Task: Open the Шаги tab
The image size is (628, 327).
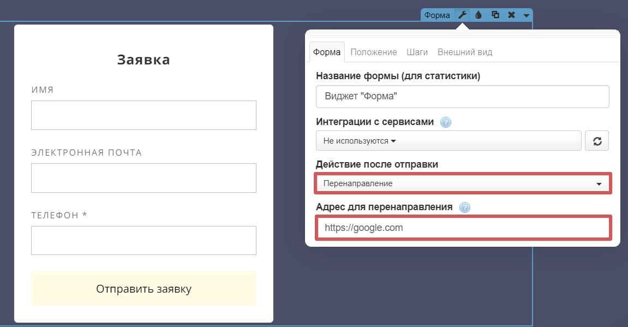Action: click(x=417, y=52)
